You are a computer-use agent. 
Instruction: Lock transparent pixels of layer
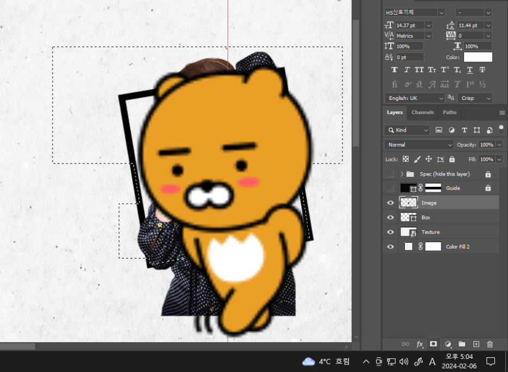click(405, 159)
